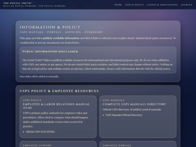Go to Info & Policy nav item
Image resolution: width=196 pixels, height=147 pixels.
tap(134, 5)
